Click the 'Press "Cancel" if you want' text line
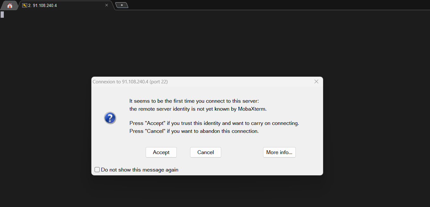This screenshot has height=207, width=430. 194,131
